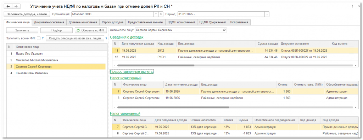Open the НДФЛ исчисленный tab
Screen dimensions: 363x140
tap(181, 22)
